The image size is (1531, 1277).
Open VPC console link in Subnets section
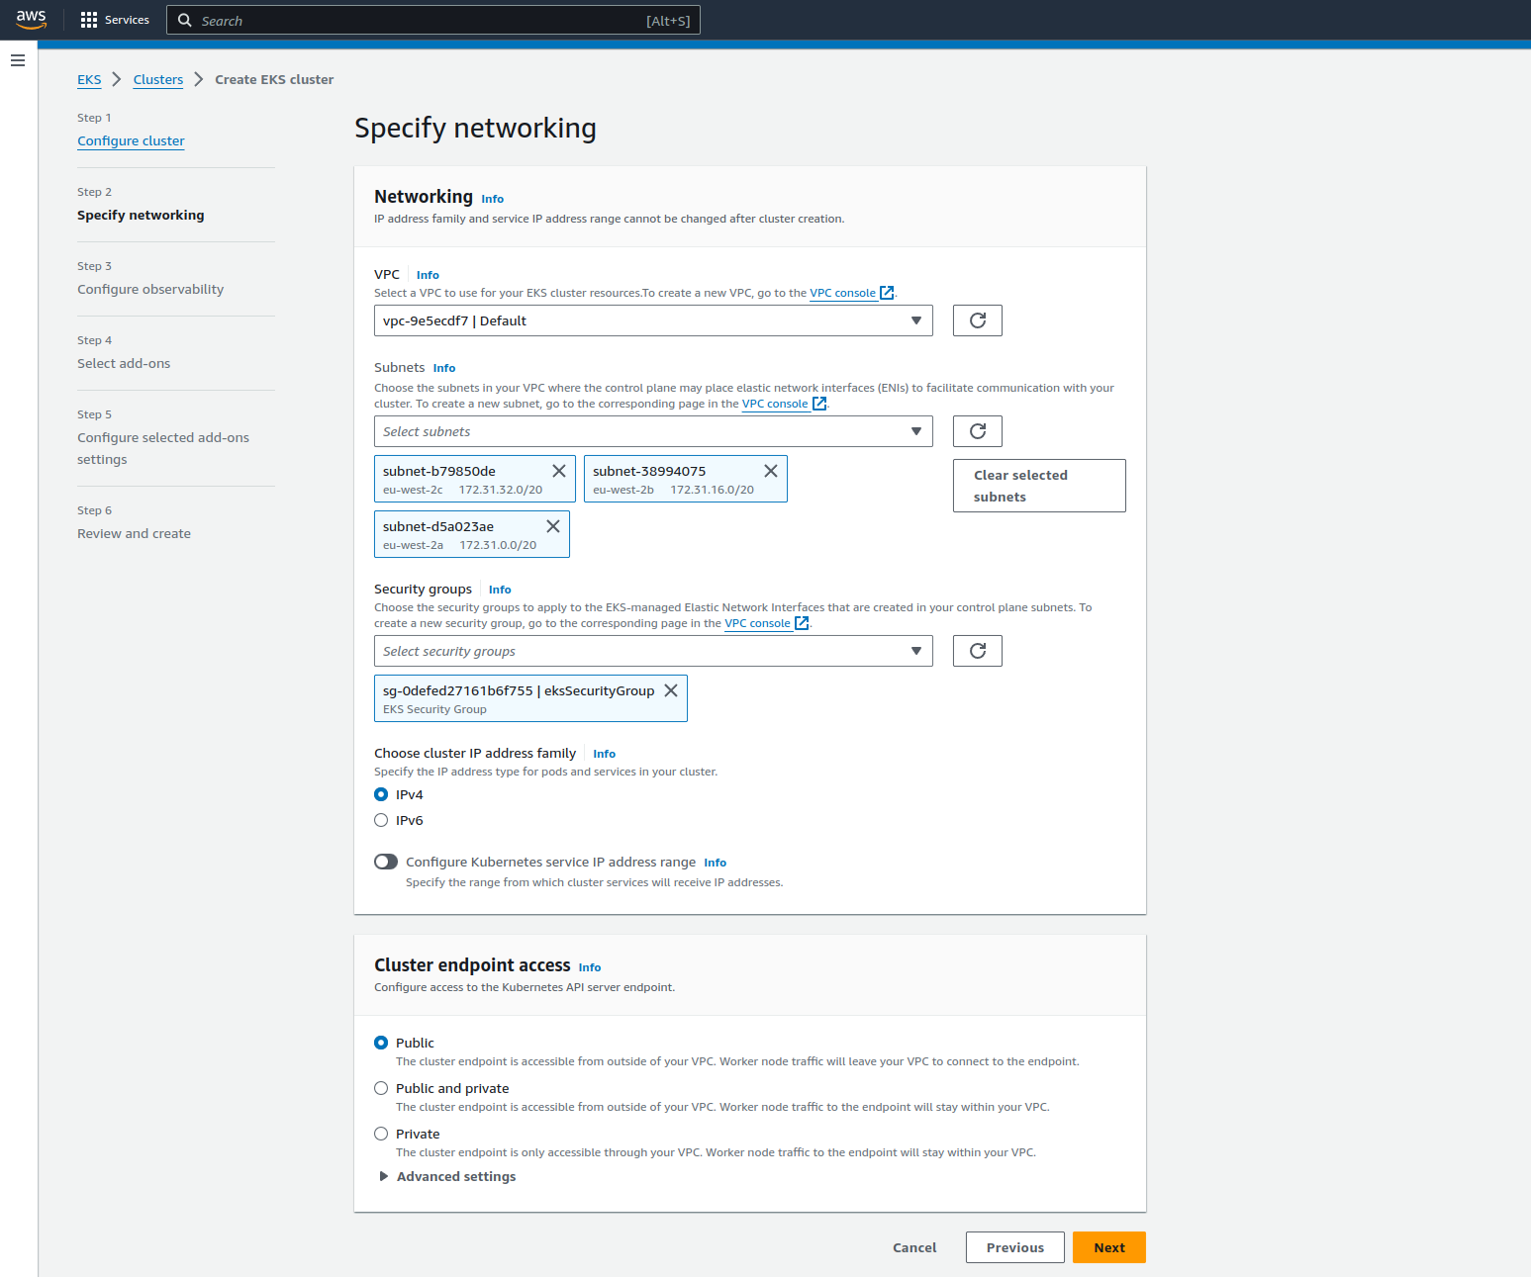pos(775,404)
